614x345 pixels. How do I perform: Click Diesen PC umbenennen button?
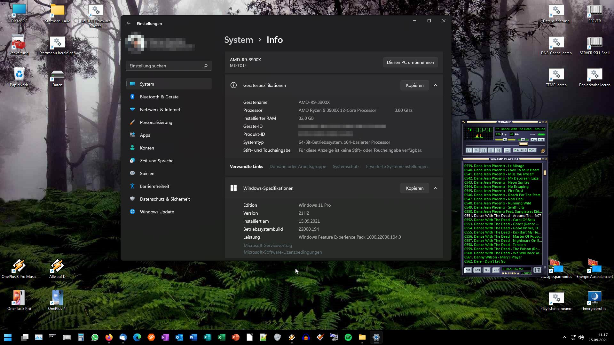coord(410,62)
